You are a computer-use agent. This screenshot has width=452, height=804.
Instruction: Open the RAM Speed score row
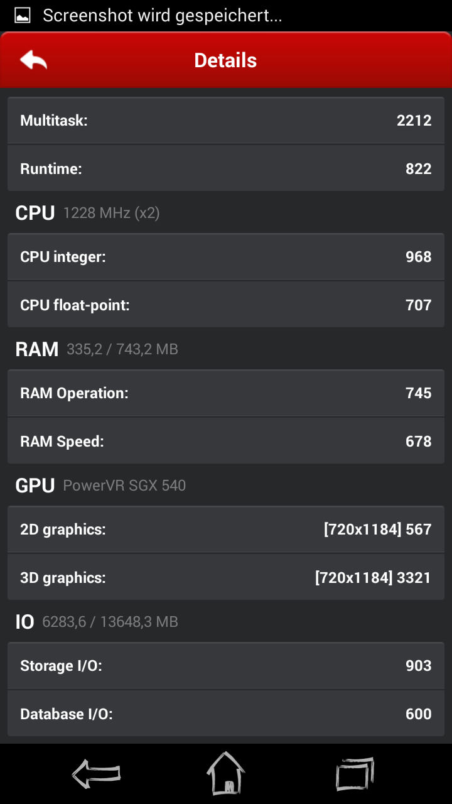[226, 441]
